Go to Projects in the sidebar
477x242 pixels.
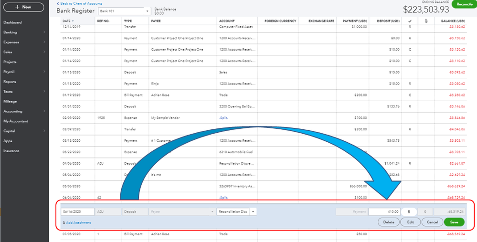tap(10, 62)
